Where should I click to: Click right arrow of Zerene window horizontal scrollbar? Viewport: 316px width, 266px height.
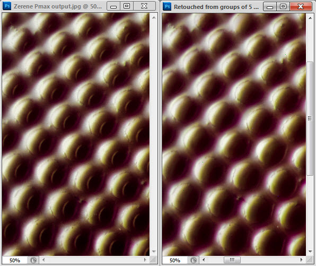(x=145, y=260)
